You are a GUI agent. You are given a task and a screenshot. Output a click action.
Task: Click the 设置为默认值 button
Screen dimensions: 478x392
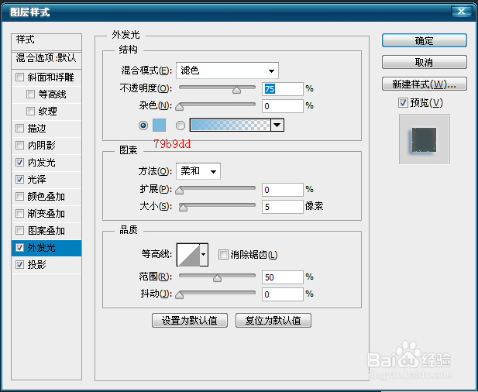(x=190, y=321)
